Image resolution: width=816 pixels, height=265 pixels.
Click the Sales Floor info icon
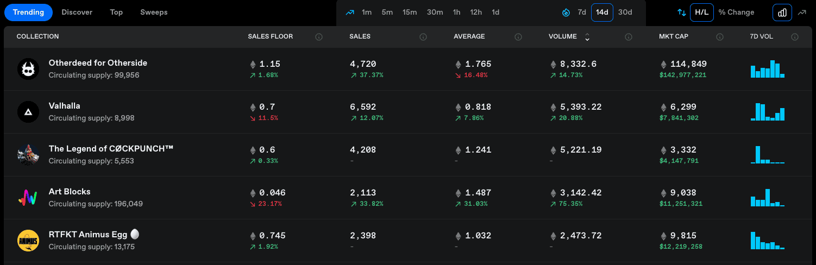coord(319,37)
